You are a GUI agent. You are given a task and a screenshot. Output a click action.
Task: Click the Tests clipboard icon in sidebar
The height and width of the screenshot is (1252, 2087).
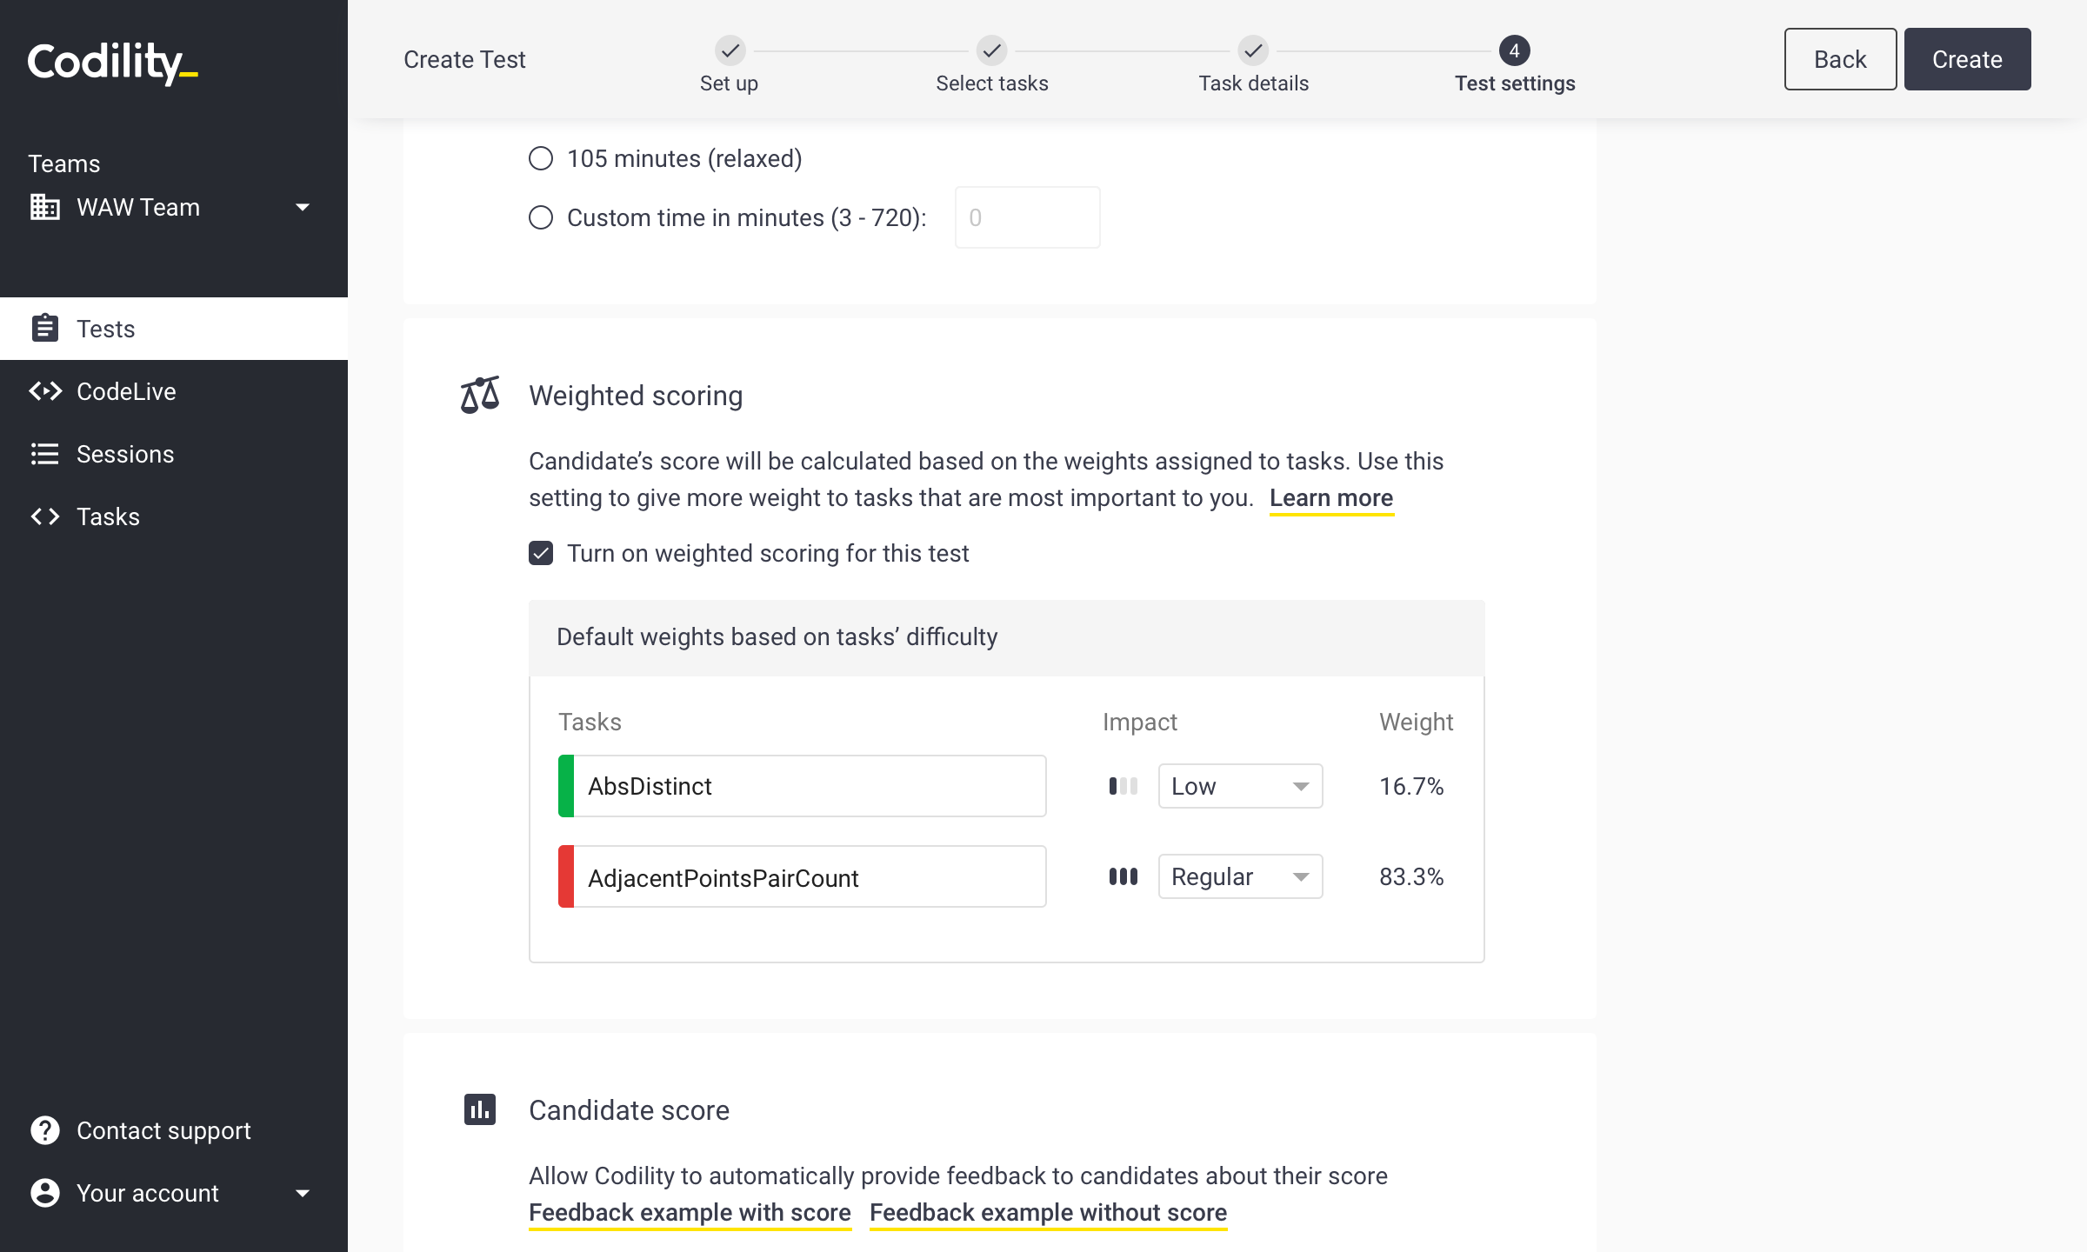pyautogui.click(x=45, y=329)
